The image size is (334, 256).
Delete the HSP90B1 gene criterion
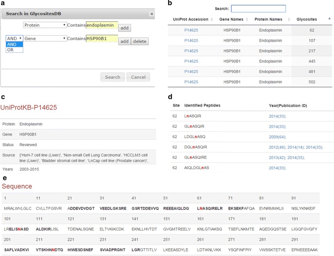coord(140,41)
